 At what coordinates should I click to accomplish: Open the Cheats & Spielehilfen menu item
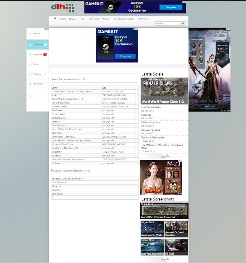pos(124,19)
